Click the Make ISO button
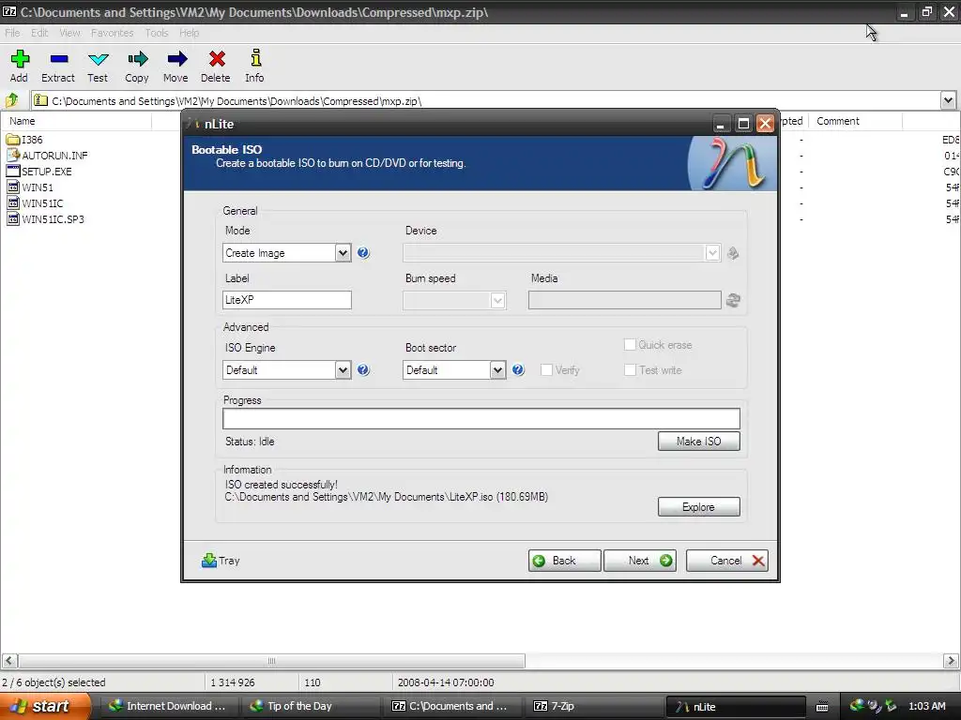 point(698,441)
